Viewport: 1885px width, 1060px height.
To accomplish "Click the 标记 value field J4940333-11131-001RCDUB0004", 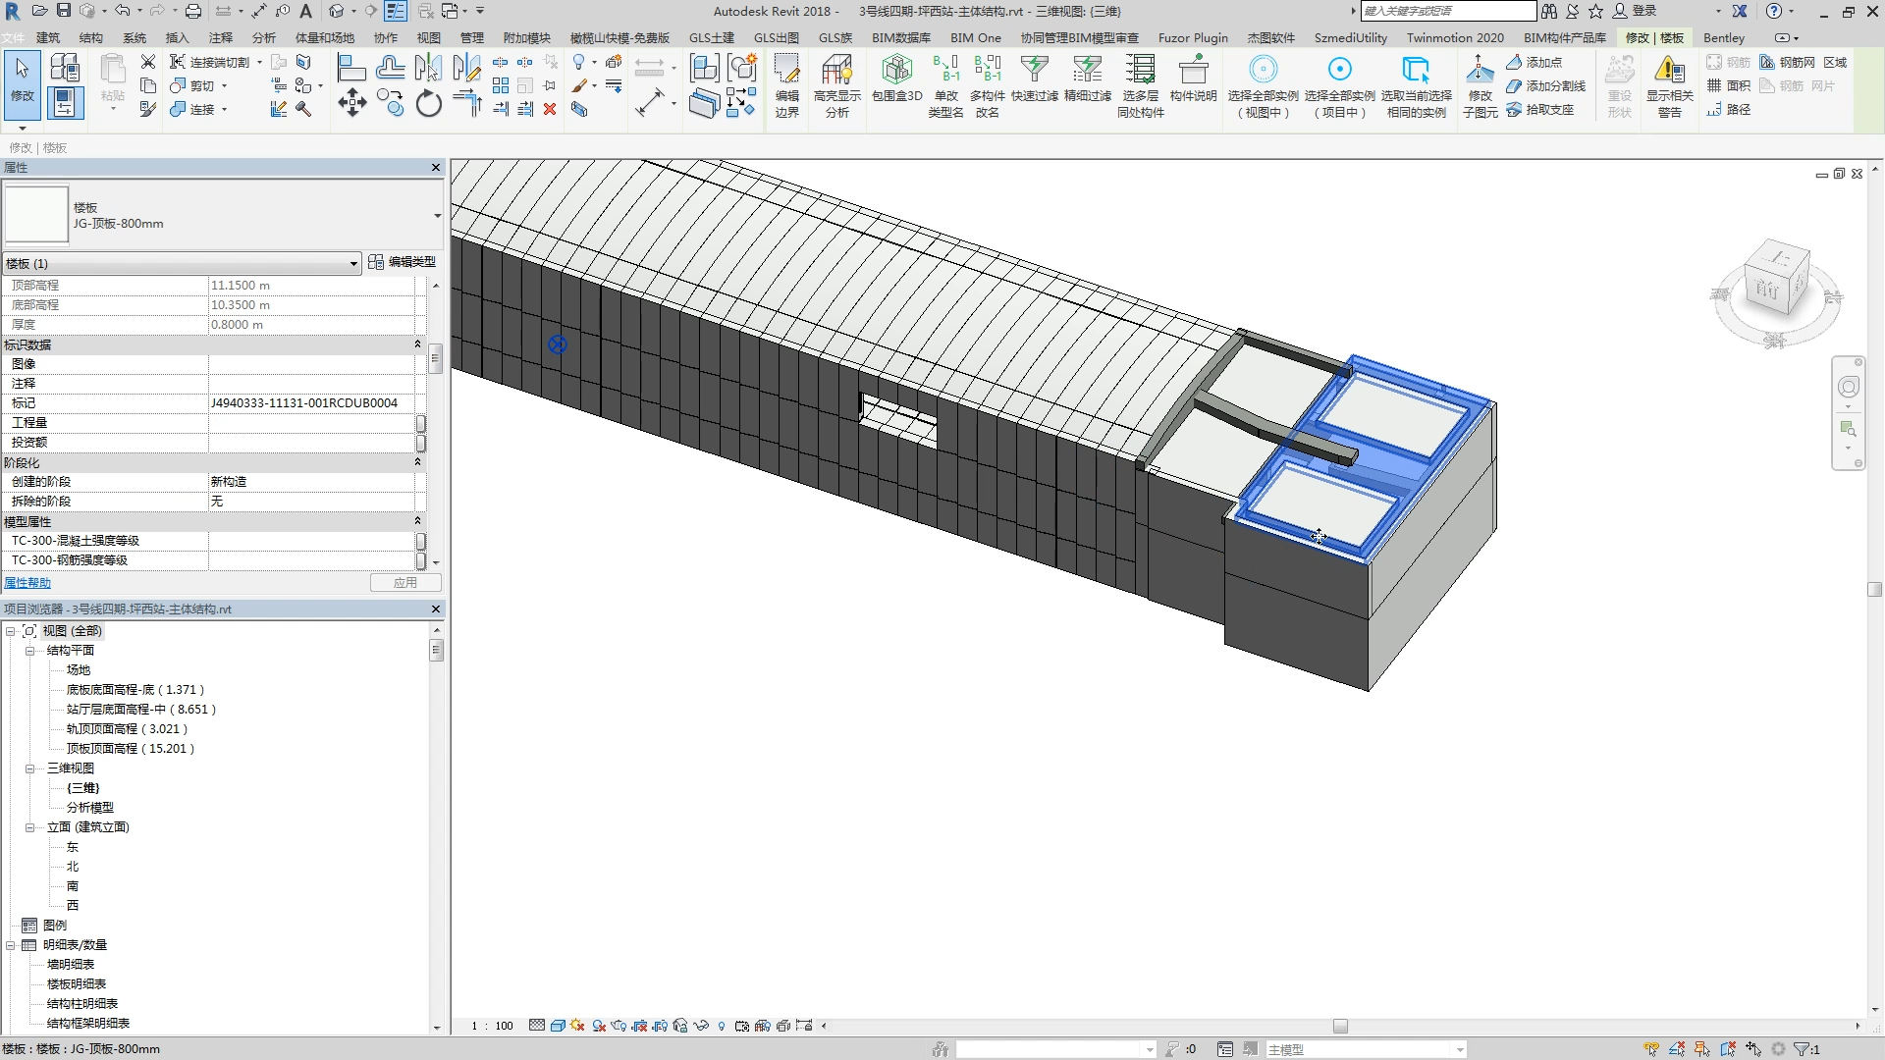I will 311,403.
